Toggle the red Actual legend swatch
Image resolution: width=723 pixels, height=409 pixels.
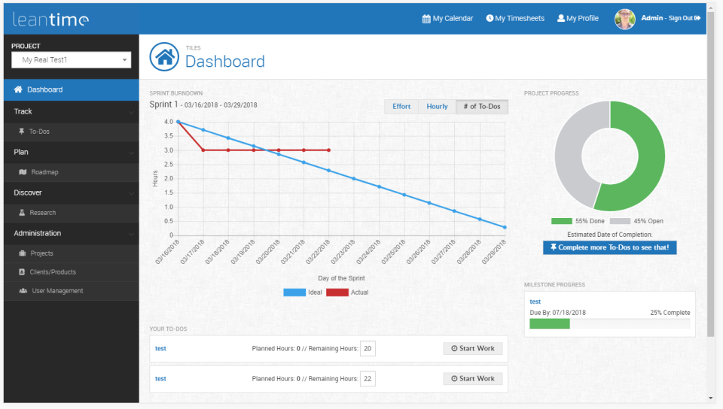click(337, 292)
